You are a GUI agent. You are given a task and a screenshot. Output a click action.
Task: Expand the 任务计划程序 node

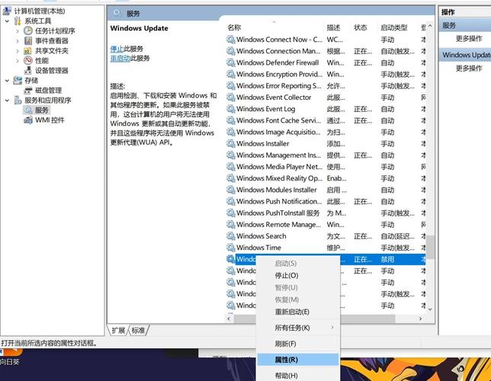click(18, 31)
